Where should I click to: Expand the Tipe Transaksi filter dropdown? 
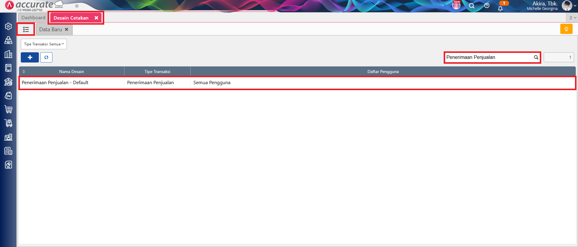pos(44,44)
